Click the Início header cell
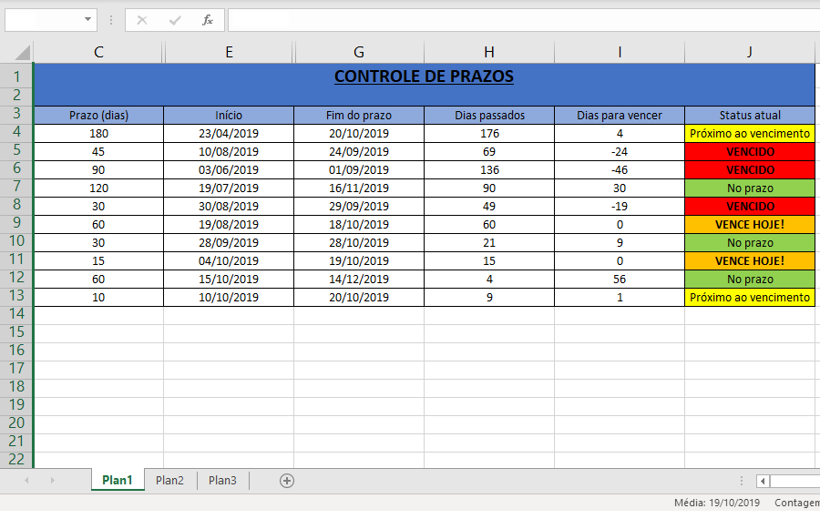The width and height of the screenshot is (820, 519). pos(229,115)
